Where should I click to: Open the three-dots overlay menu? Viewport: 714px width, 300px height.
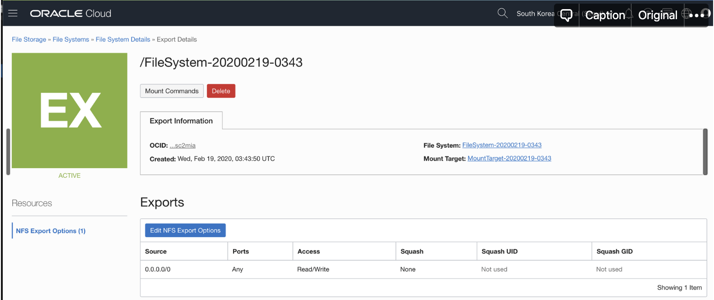[x=697, y=15]
